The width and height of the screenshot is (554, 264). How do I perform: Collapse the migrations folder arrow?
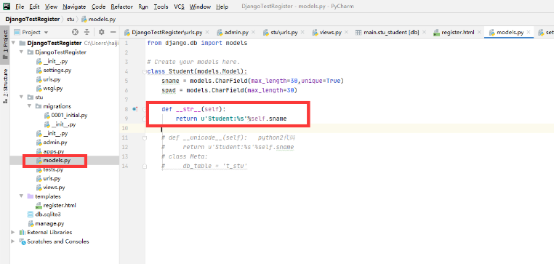30,106
